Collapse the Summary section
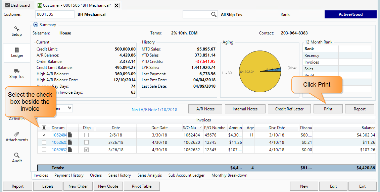Viewport: 380px width, 192px height. tap(36, 25)
